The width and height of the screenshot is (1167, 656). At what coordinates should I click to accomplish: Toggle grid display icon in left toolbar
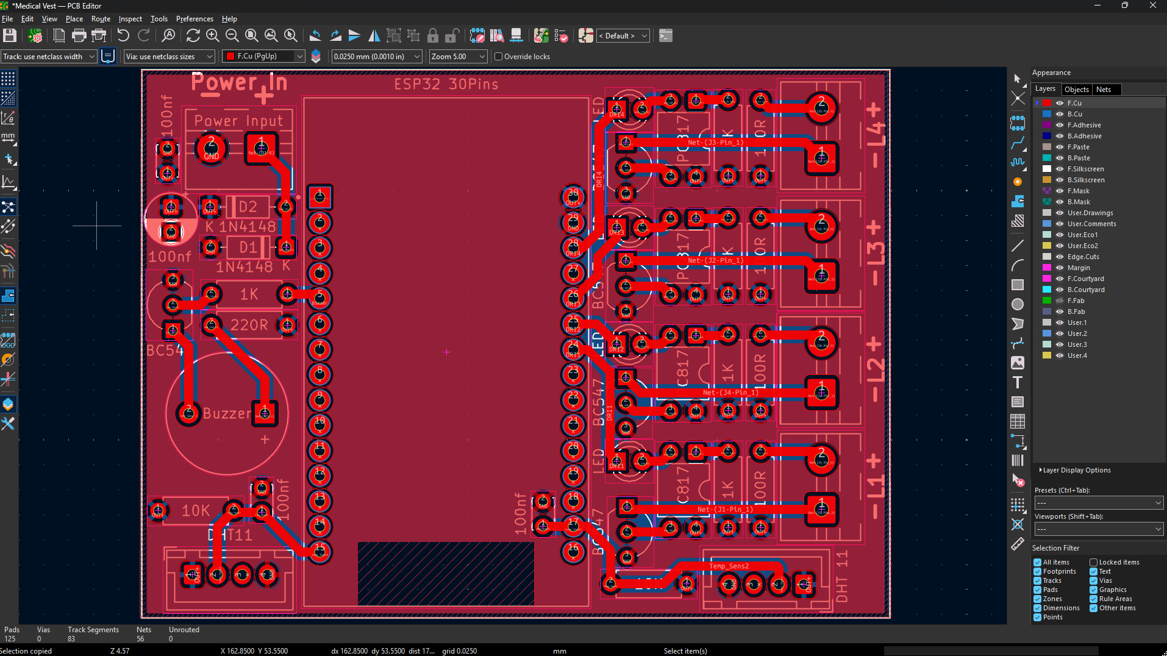9,78
